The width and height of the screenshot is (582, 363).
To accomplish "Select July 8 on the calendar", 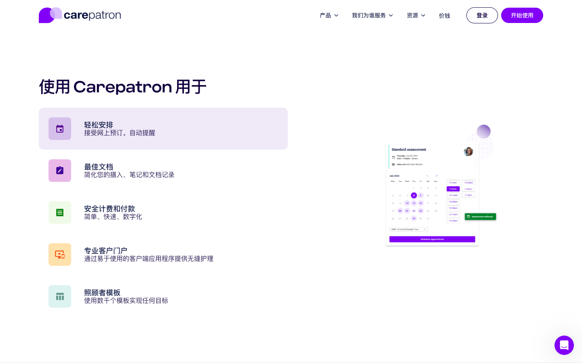I will 414,195.
